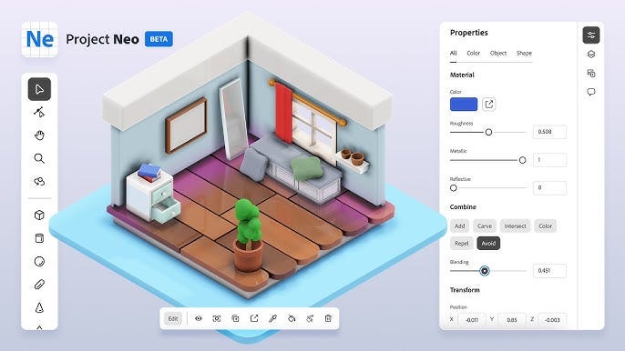Click the Reflective value field
Screen dimensions: 625x351
pyautogui.click(x=549, y=187)
